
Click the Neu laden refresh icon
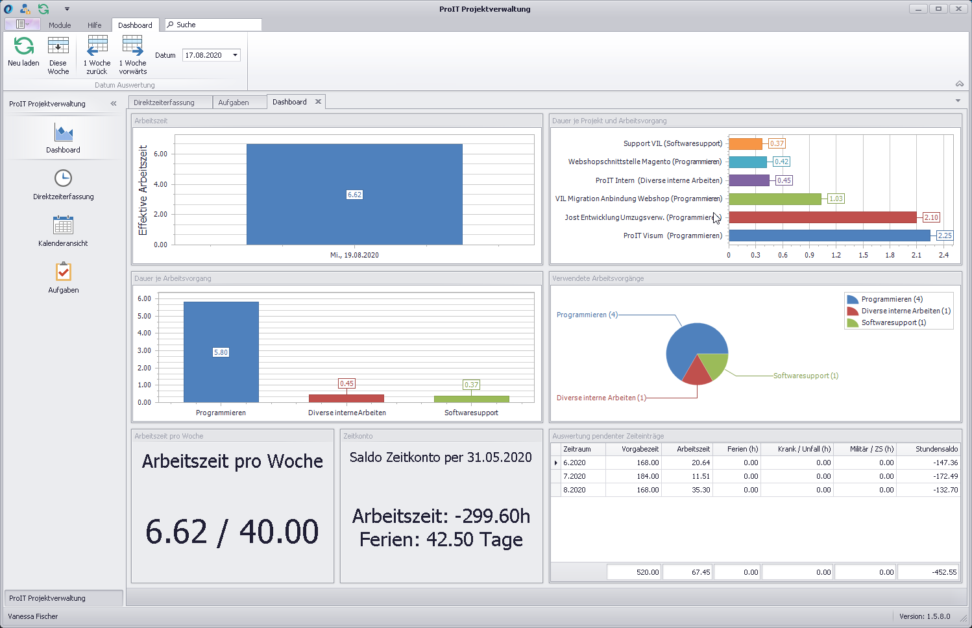click(x=24, y=46)
